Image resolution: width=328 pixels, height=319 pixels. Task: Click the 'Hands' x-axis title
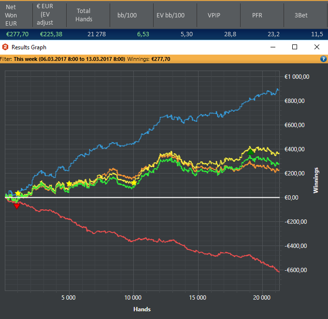142,309
